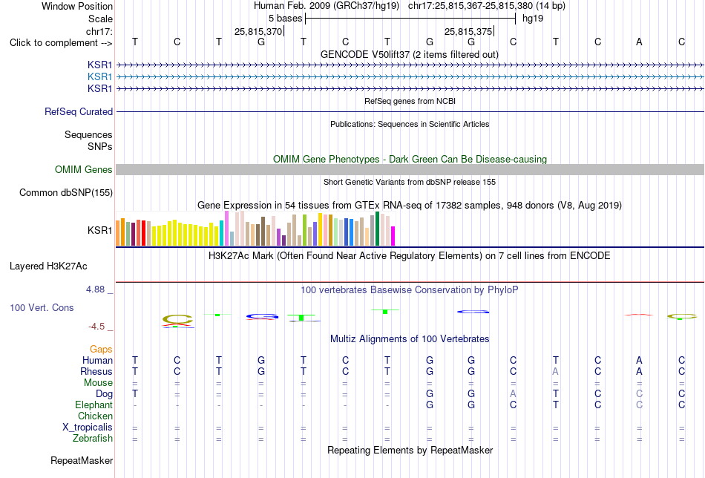Select the Elephant alignment row label

coord(94,405)
